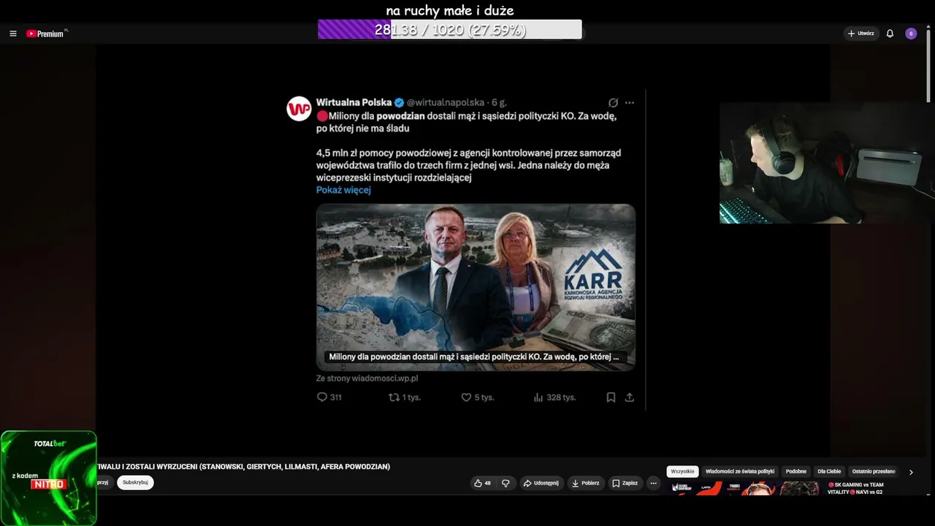
Task: View tweet analytics showing 328 tys.
Action: [x=554, y=397]
